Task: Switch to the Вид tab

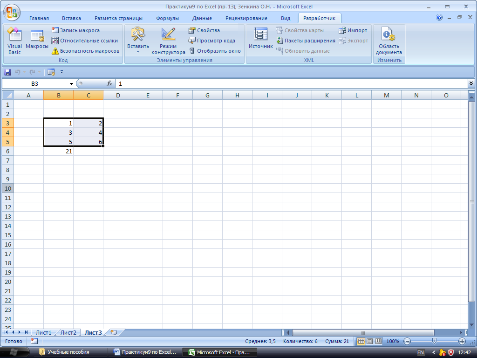Action: pyautogui.click(x=286, y=18)
